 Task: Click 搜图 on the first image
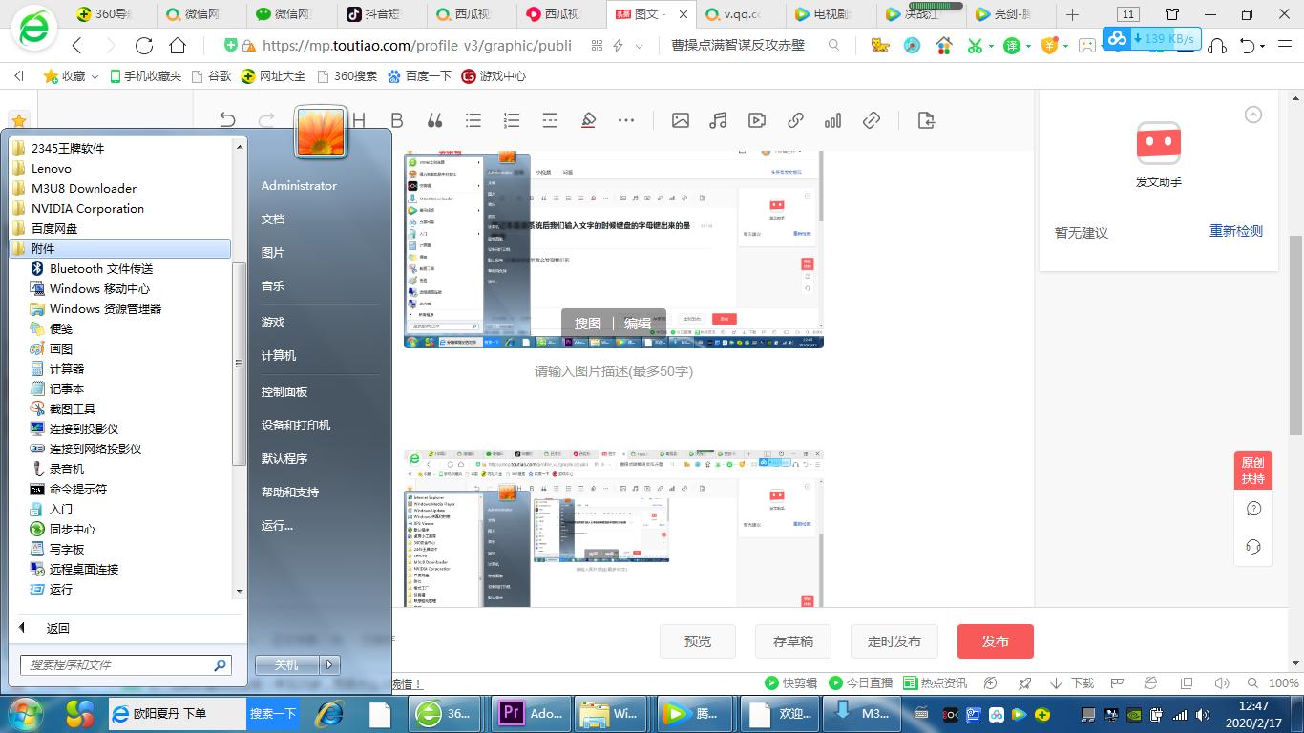tap(588, 324)
